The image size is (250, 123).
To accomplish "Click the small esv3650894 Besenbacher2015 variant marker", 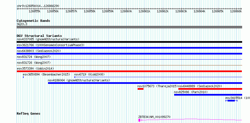I will coord(23,77).
